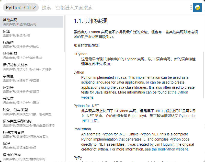
Task: Select the 其他实现 sidebar entry
Action: [x=32, y=22]
